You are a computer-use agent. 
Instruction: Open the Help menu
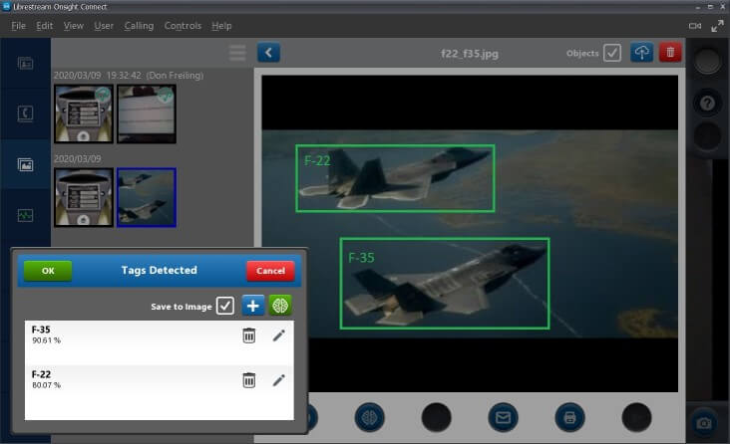point(221,26)
